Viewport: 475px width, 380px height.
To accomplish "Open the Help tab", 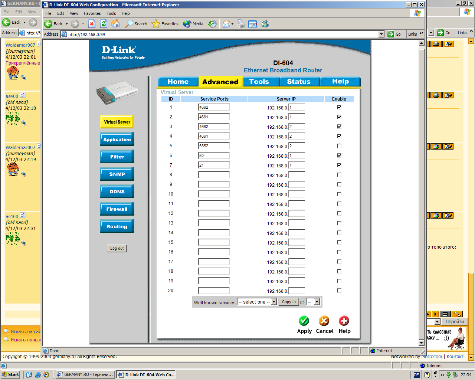I will (x=340, y=82).
